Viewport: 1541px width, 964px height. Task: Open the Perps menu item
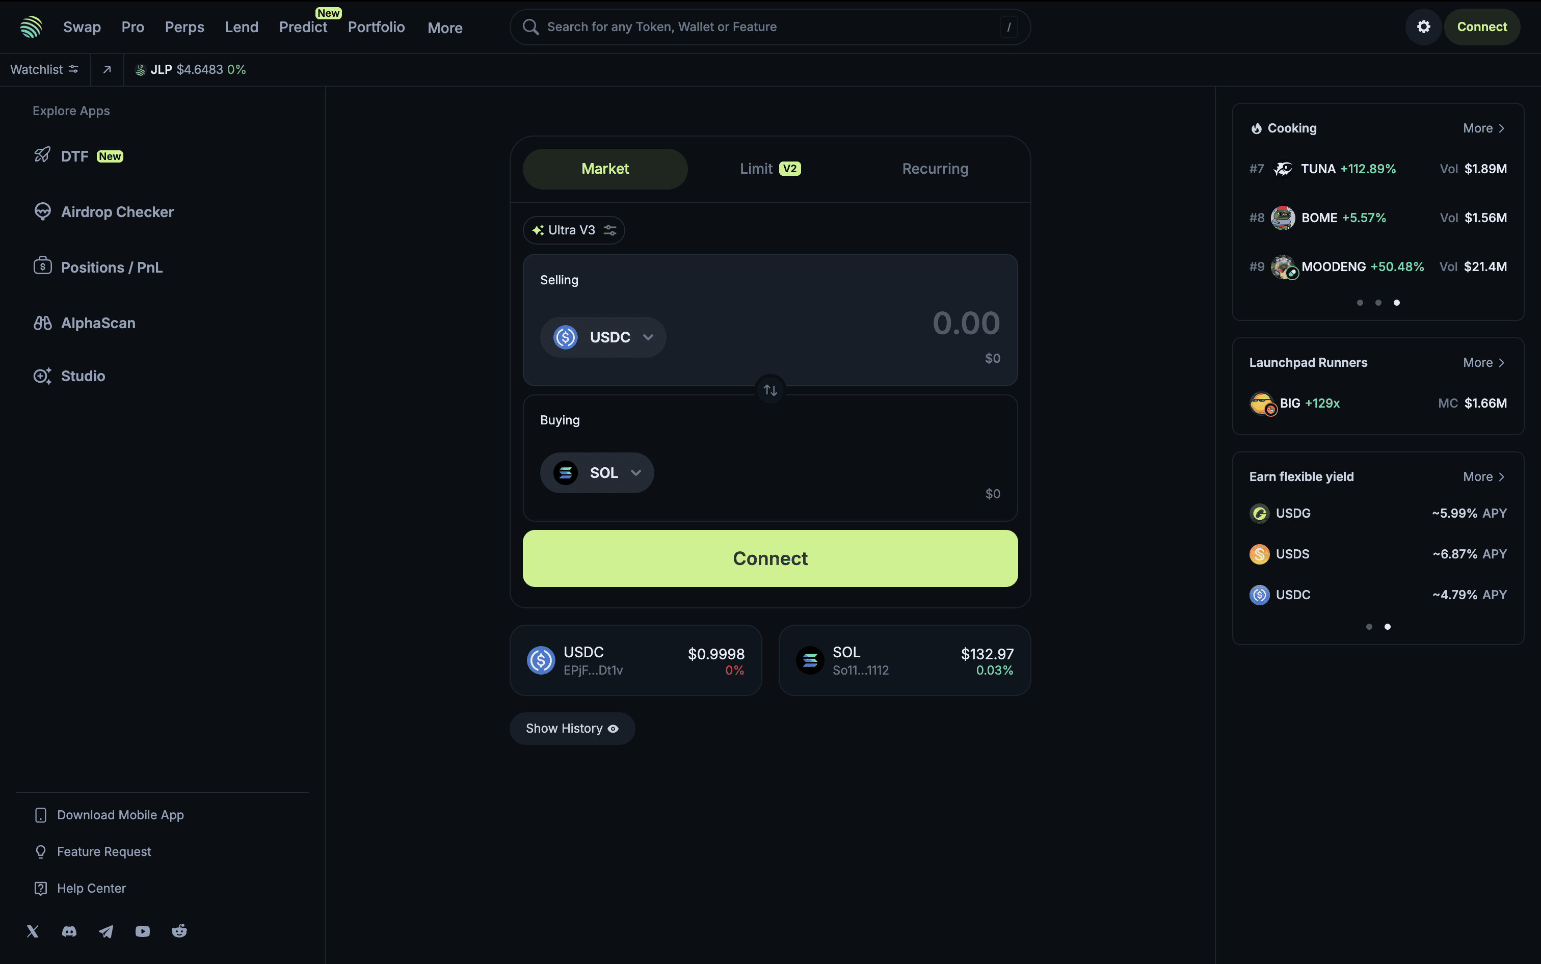pos(184,27)
